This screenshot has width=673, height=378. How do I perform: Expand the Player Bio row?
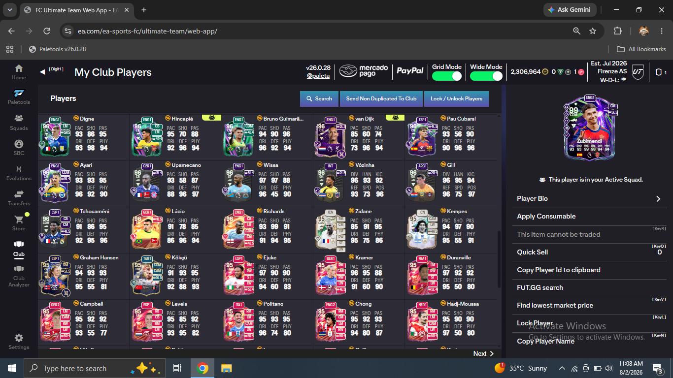589,199
